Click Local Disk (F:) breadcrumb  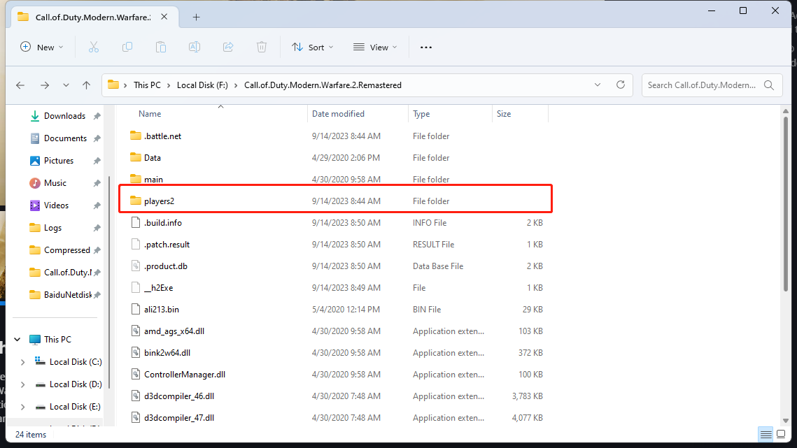click(x=202, y=85)
